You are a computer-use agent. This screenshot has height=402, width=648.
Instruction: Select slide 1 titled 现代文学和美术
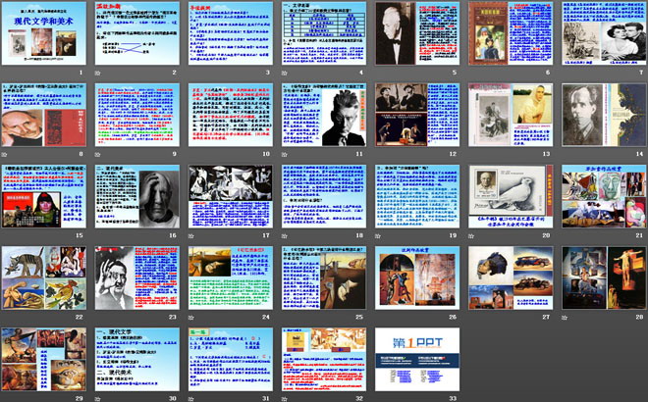44,33
